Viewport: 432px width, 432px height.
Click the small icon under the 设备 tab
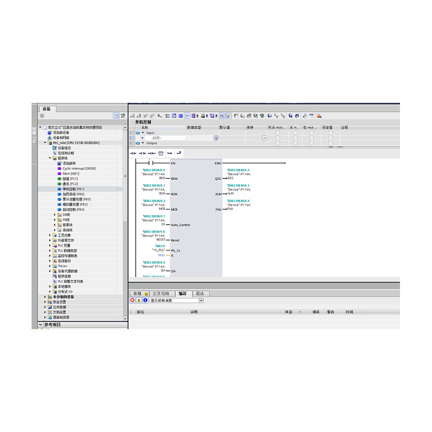click(x=42, y=116)
